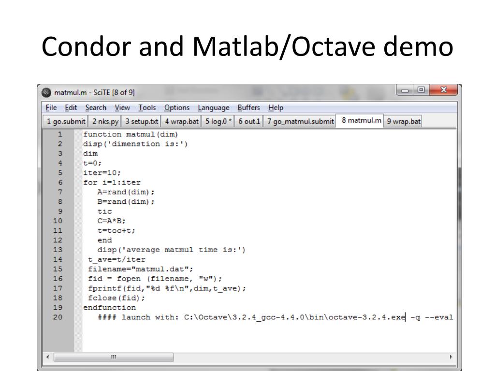Click on 'tic' code line
The width and height of the screenshot is (495, 371).
pos(104,212)
